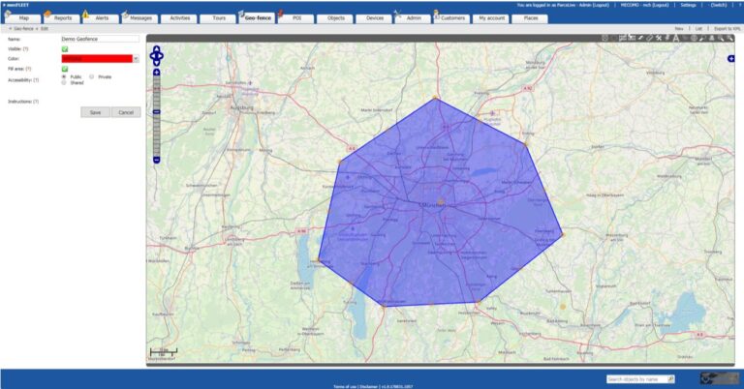This screenshot has width=744, height=389.
Task: Open the POI tab
Action: (x=296, y=18)
